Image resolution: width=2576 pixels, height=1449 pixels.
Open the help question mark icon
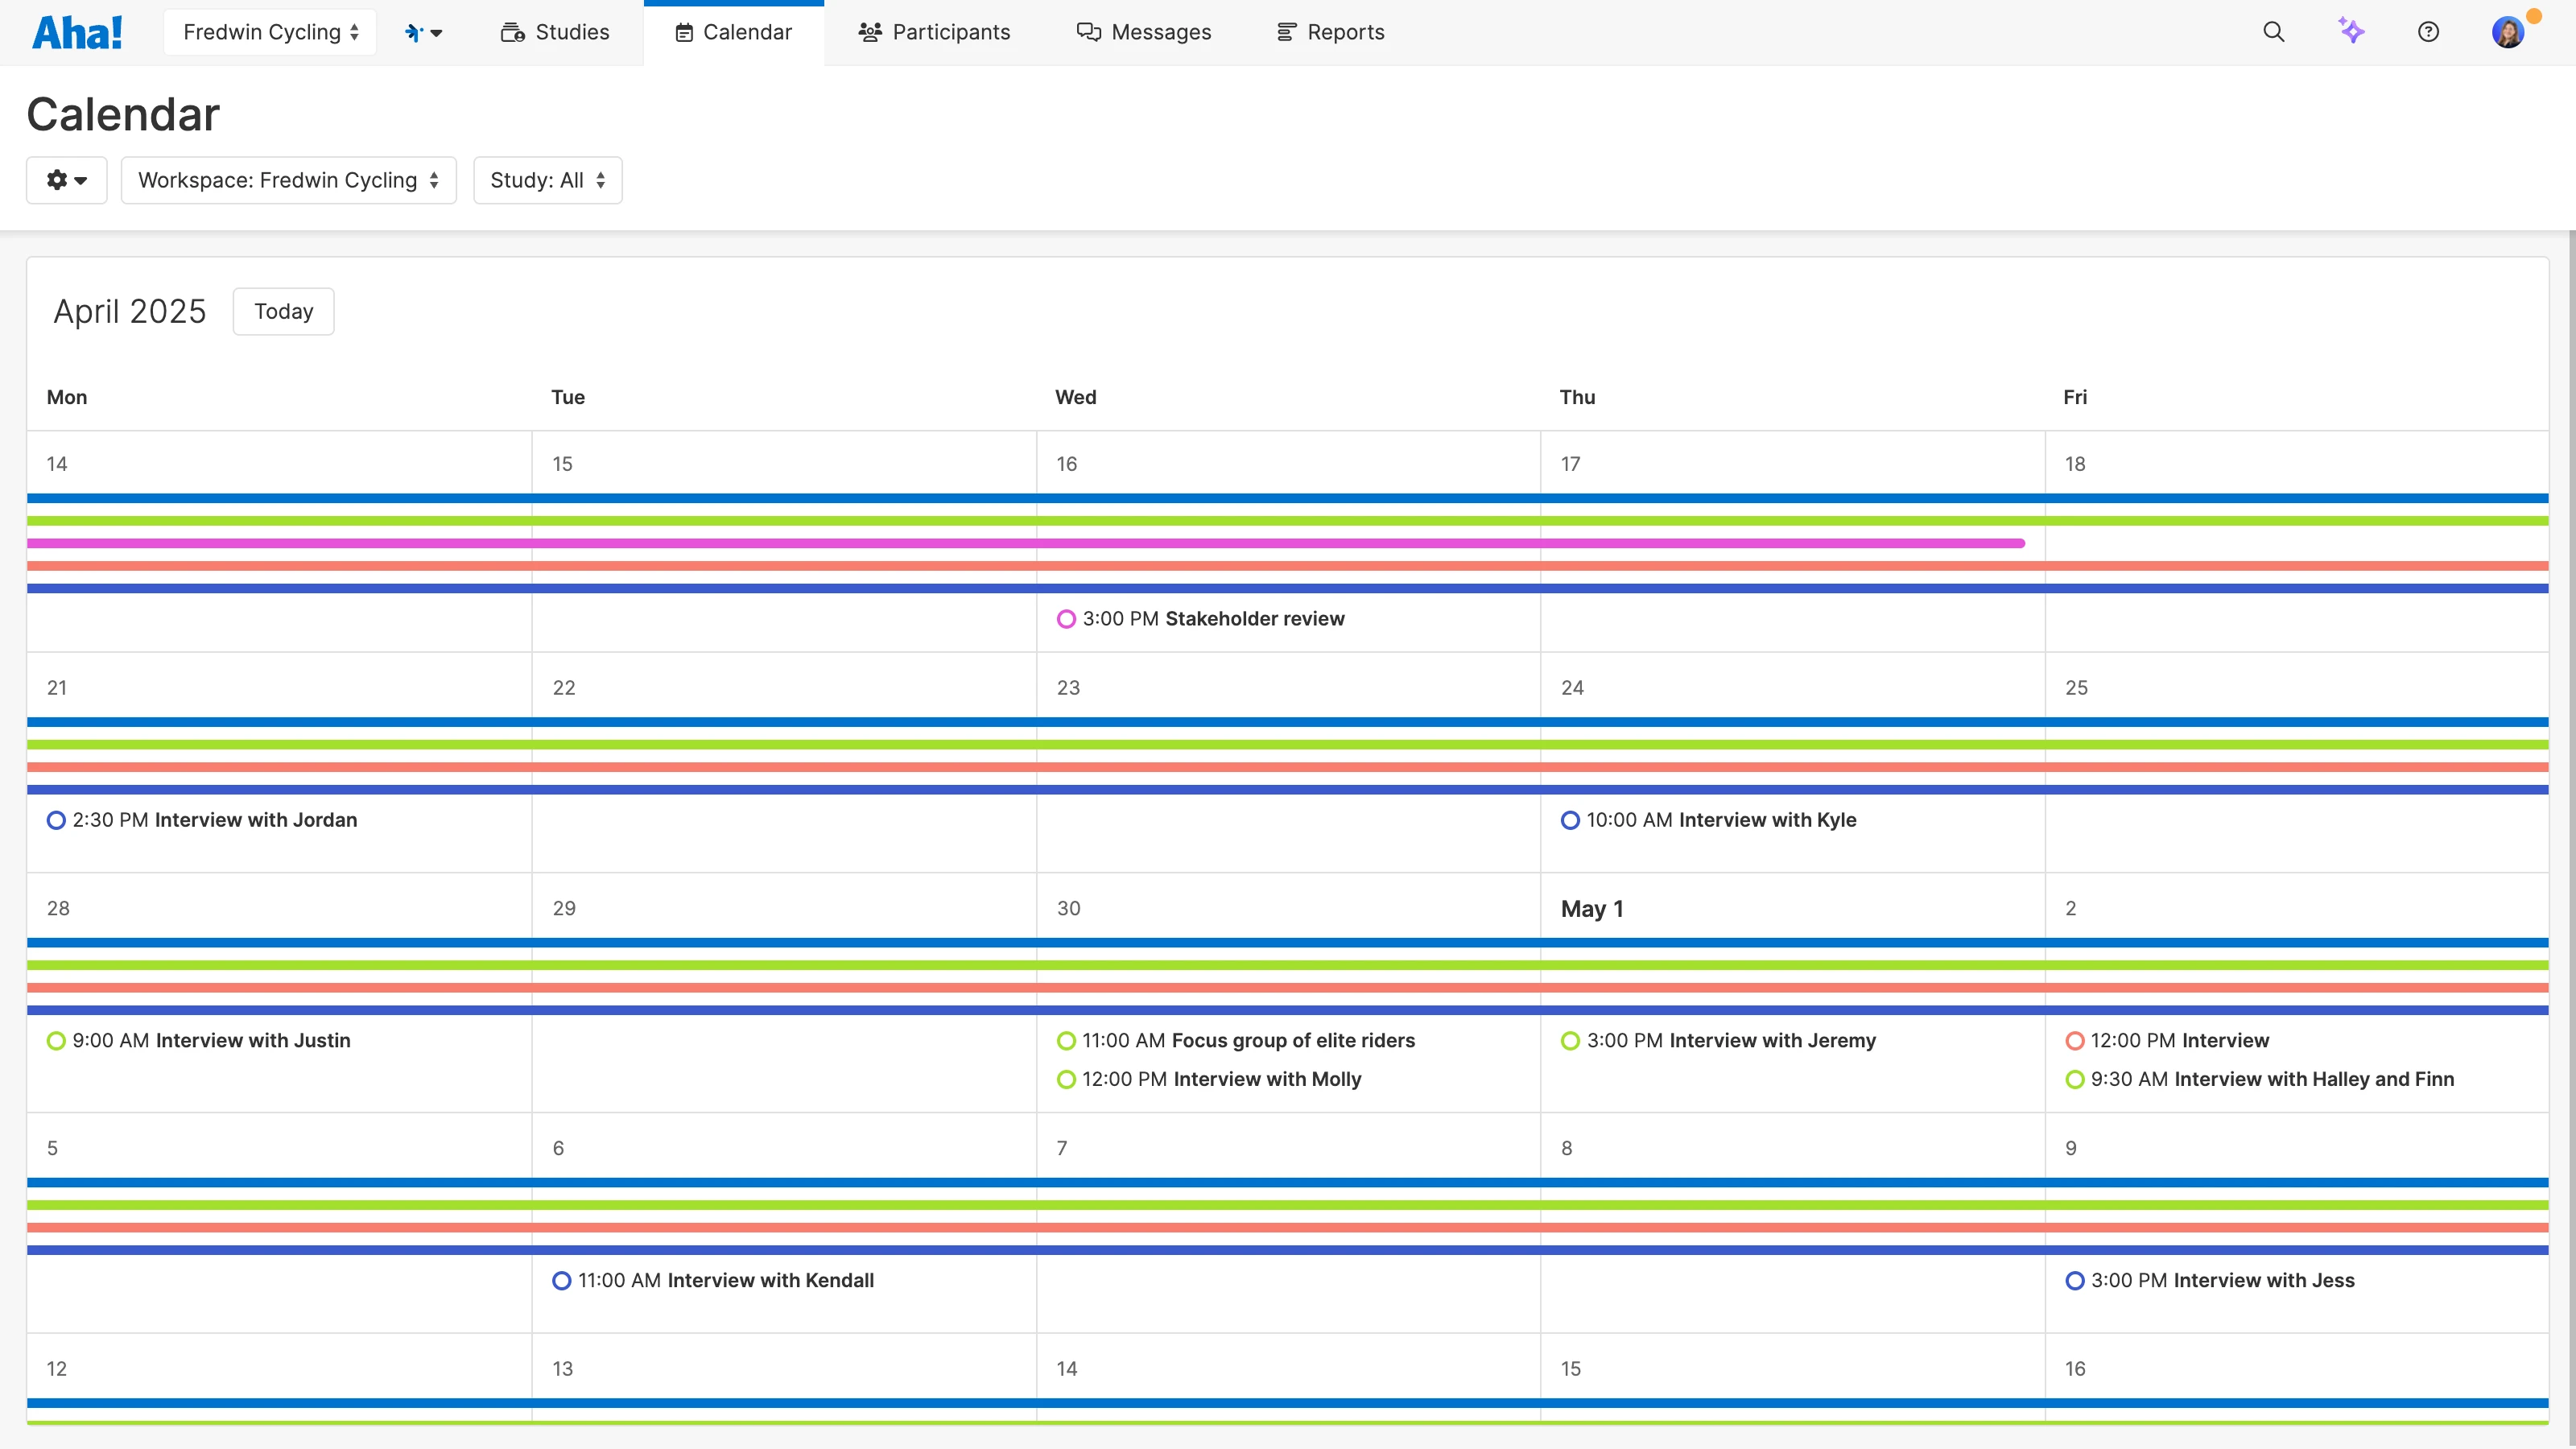[x=2428, y=32]
